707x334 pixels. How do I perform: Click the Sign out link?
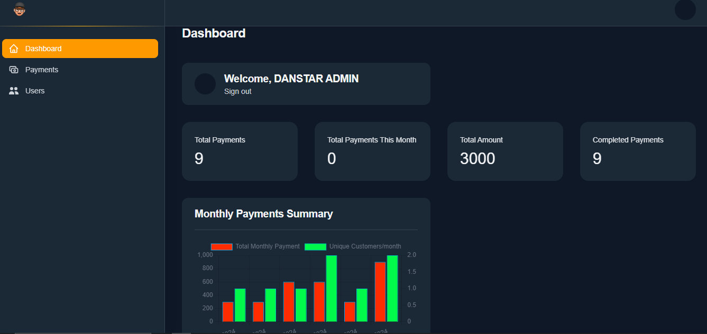pyautogui.click(x=237, y=91)
